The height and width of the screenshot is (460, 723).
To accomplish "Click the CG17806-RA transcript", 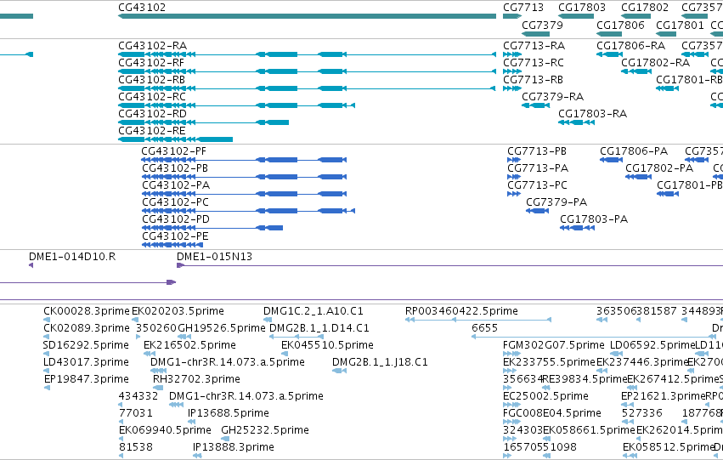I will (630, 46).
